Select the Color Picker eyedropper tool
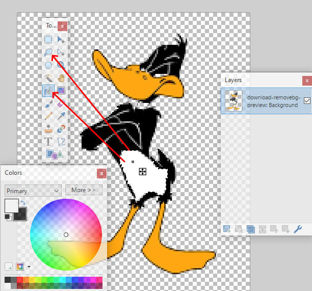The width and height of the screenshot is (312, 291). tap(61, 116)
